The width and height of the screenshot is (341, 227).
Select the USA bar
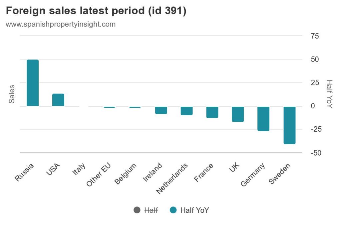tap(58, 100)
